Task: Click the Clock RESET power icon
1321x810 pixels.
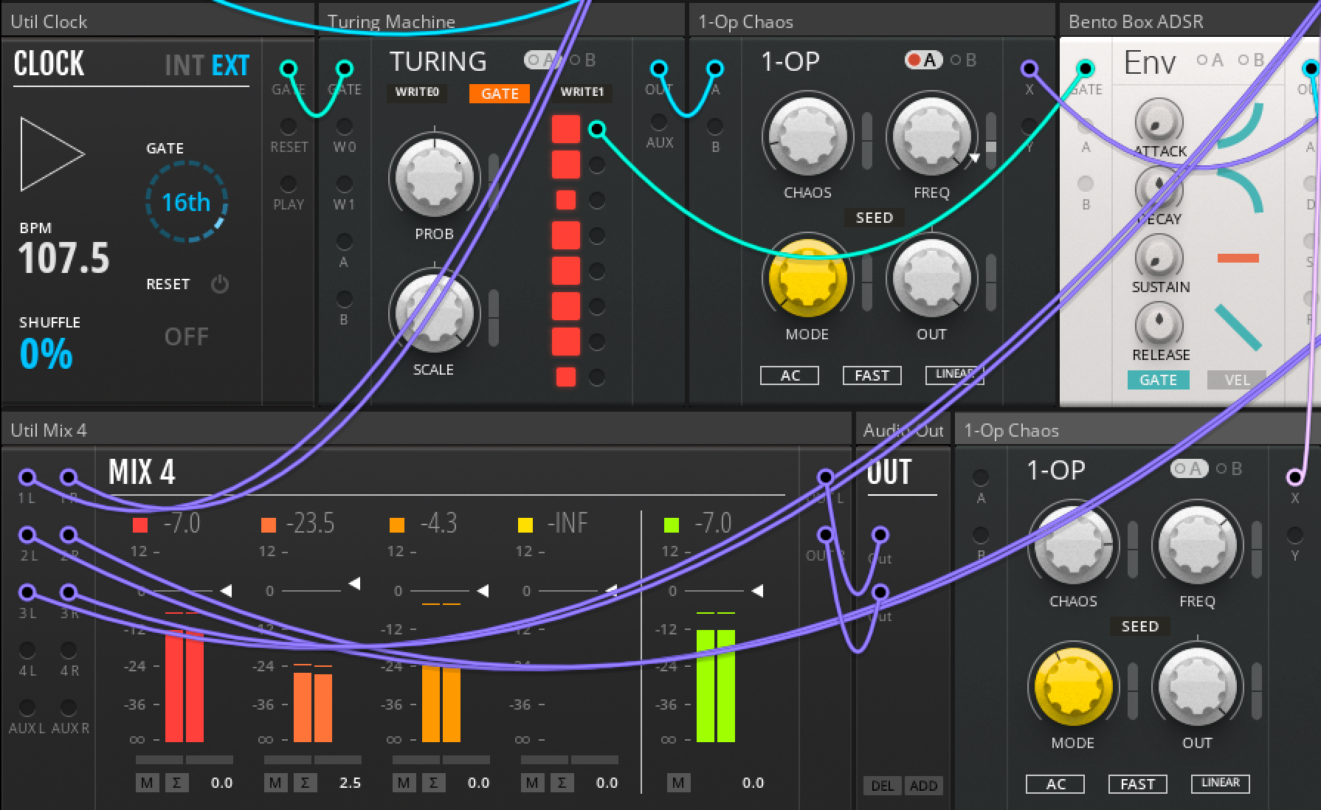Action: pos(219,284)
